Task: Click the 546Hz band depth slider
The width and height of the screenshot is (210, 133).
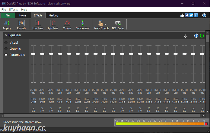Action: click(x=113, y=54)
